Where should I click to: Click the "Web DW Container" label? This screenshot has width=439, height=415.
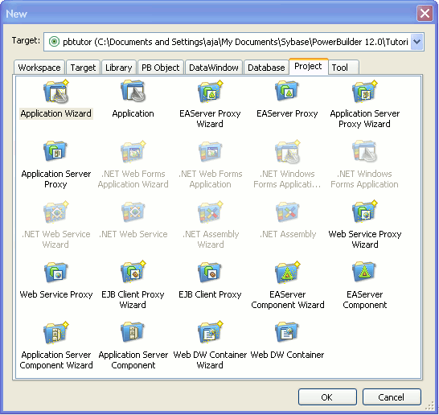(x=287, y=355)
